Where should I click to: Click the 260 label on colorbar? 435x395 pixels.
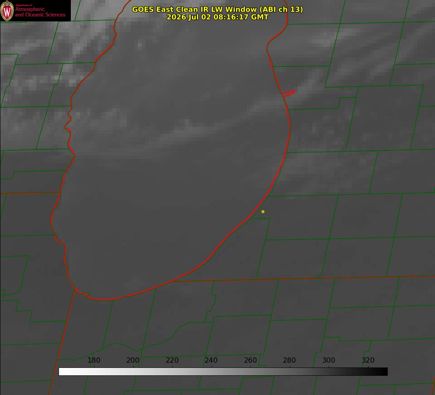250,360
